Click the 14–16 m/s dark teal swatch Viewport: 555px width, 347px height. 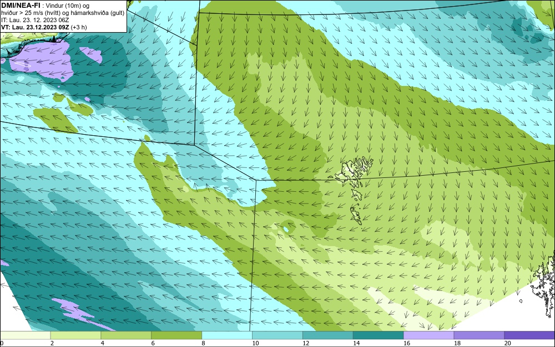click(x=379, y=335)
